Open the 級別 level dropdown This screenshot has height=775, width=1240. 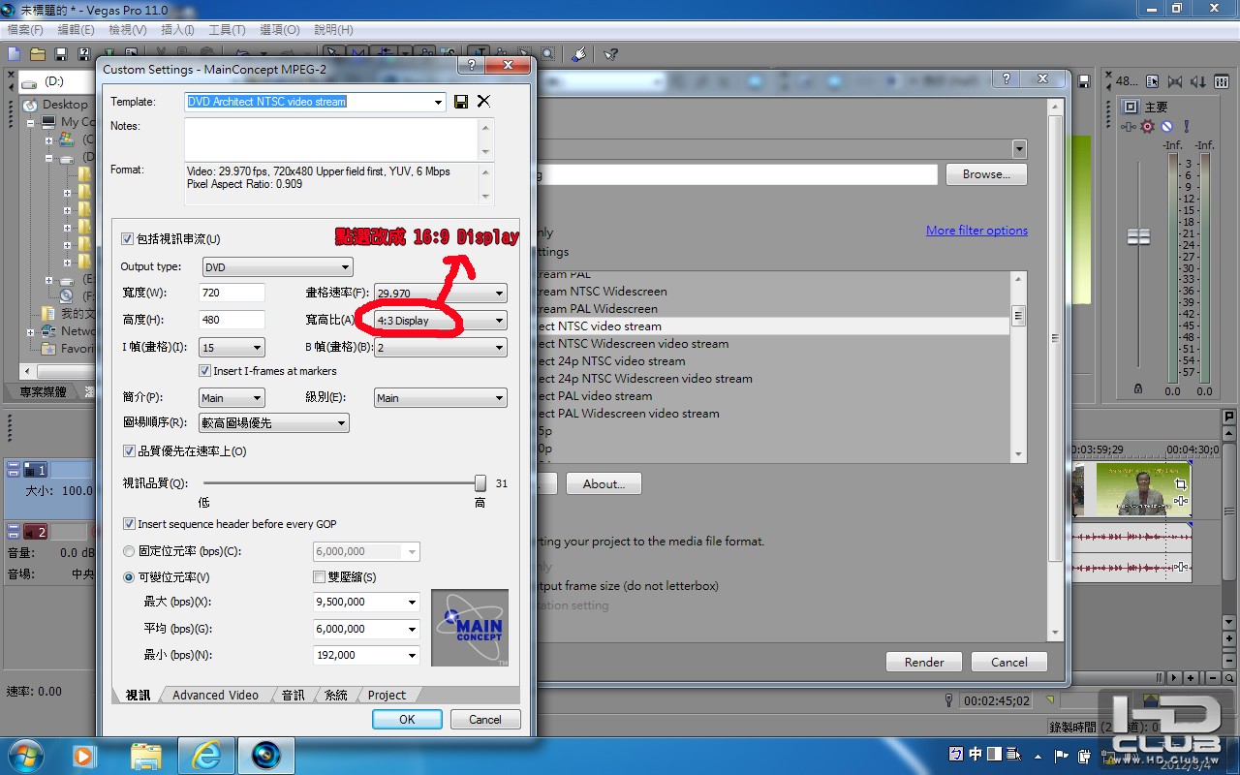440,398
